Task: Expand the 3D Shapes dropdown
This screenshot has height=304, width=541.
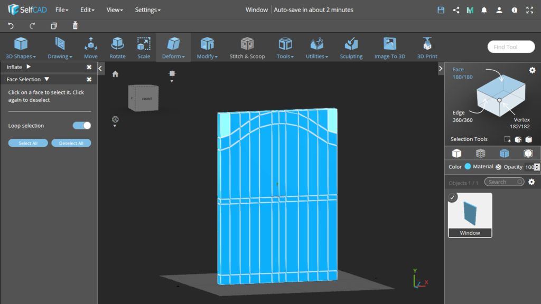Action: [21, 47]
